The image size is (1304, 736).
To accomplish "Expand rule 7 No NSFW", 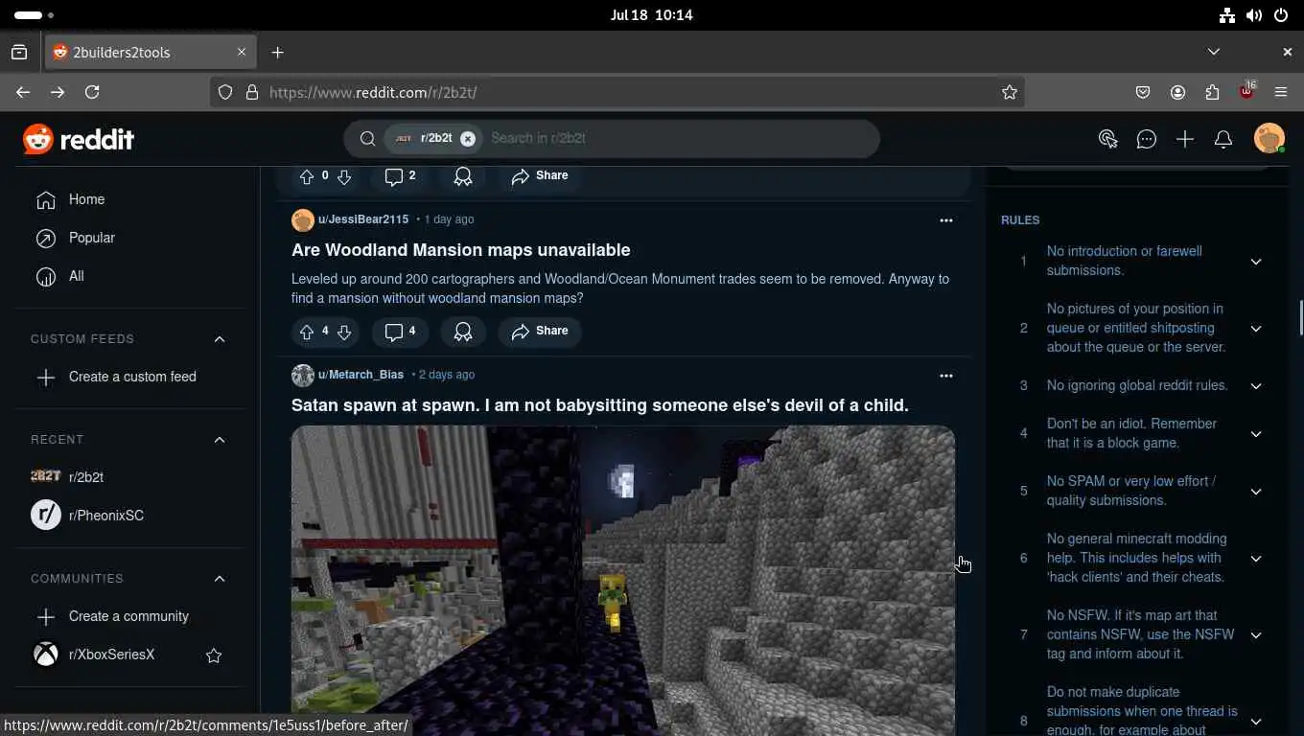I will point(1256,635).
